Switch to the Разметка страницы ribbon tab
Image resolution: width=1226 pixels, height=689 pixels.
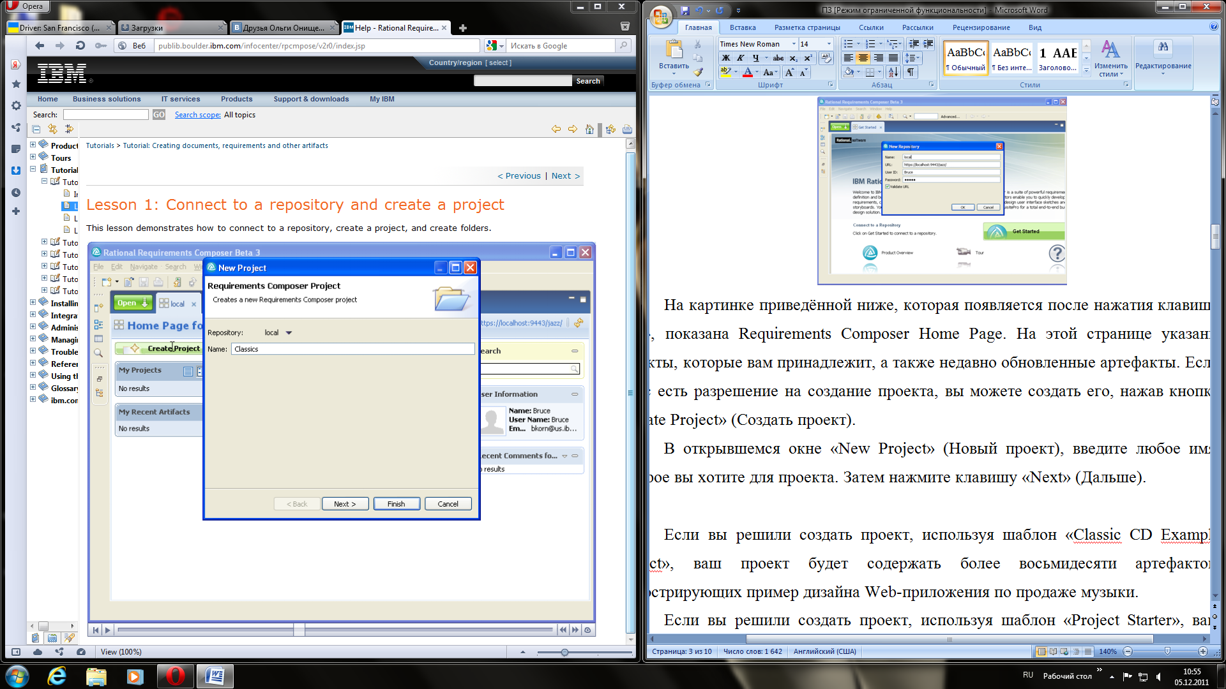click(x=807, y=27)
